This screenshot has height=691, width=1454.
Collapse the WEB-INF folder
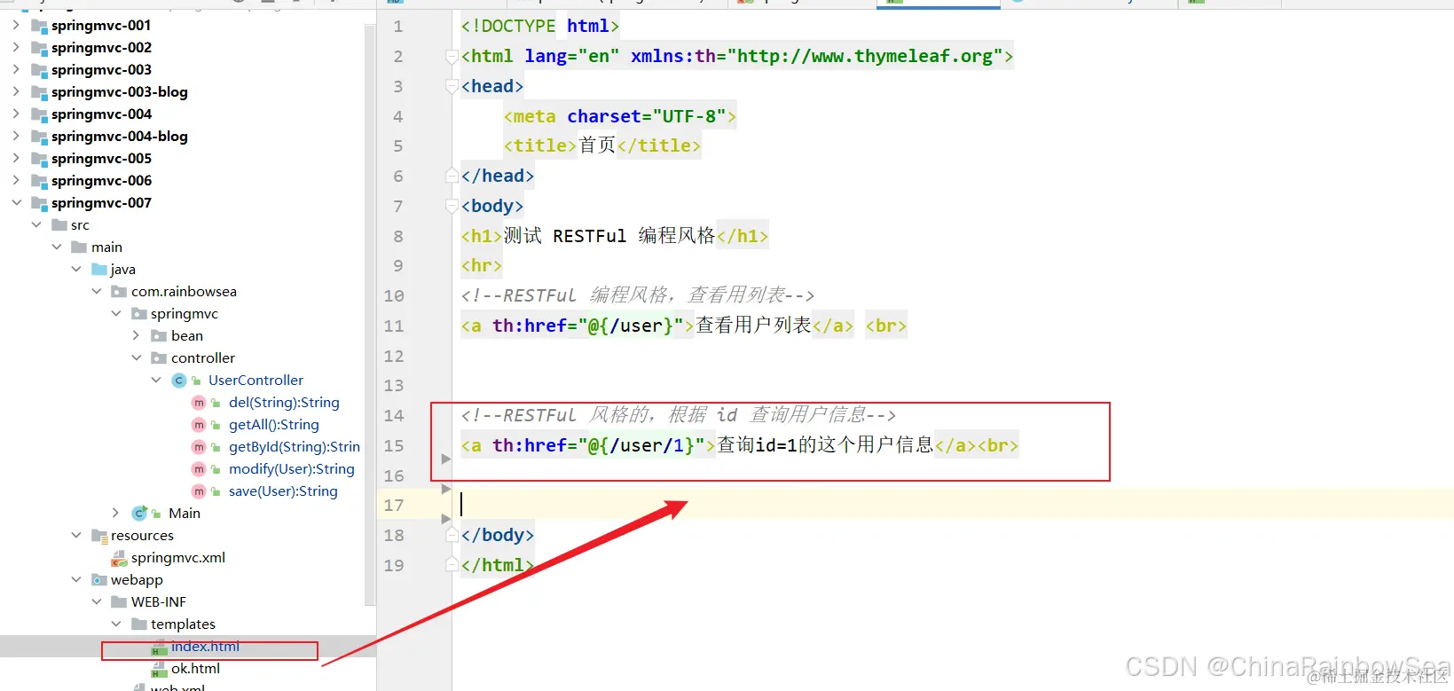(97, 601)
